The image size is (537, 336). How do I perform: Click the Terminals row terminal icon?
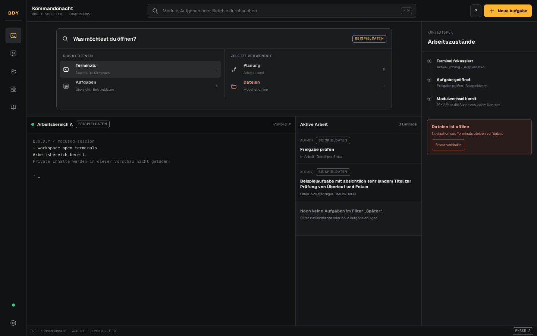click(x=66, y=69)
